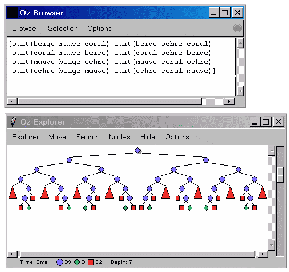The height and width of the screenshot is (272, 289).
Task: Click Explorer horizontal scrollbar right arrow
Action: pyautogui.click(x=262, y=254)
